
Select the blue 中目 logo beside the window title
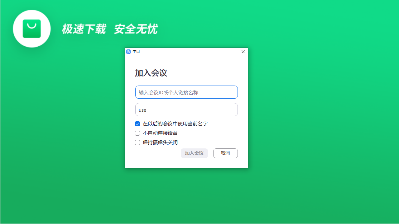tap(128, 52)
